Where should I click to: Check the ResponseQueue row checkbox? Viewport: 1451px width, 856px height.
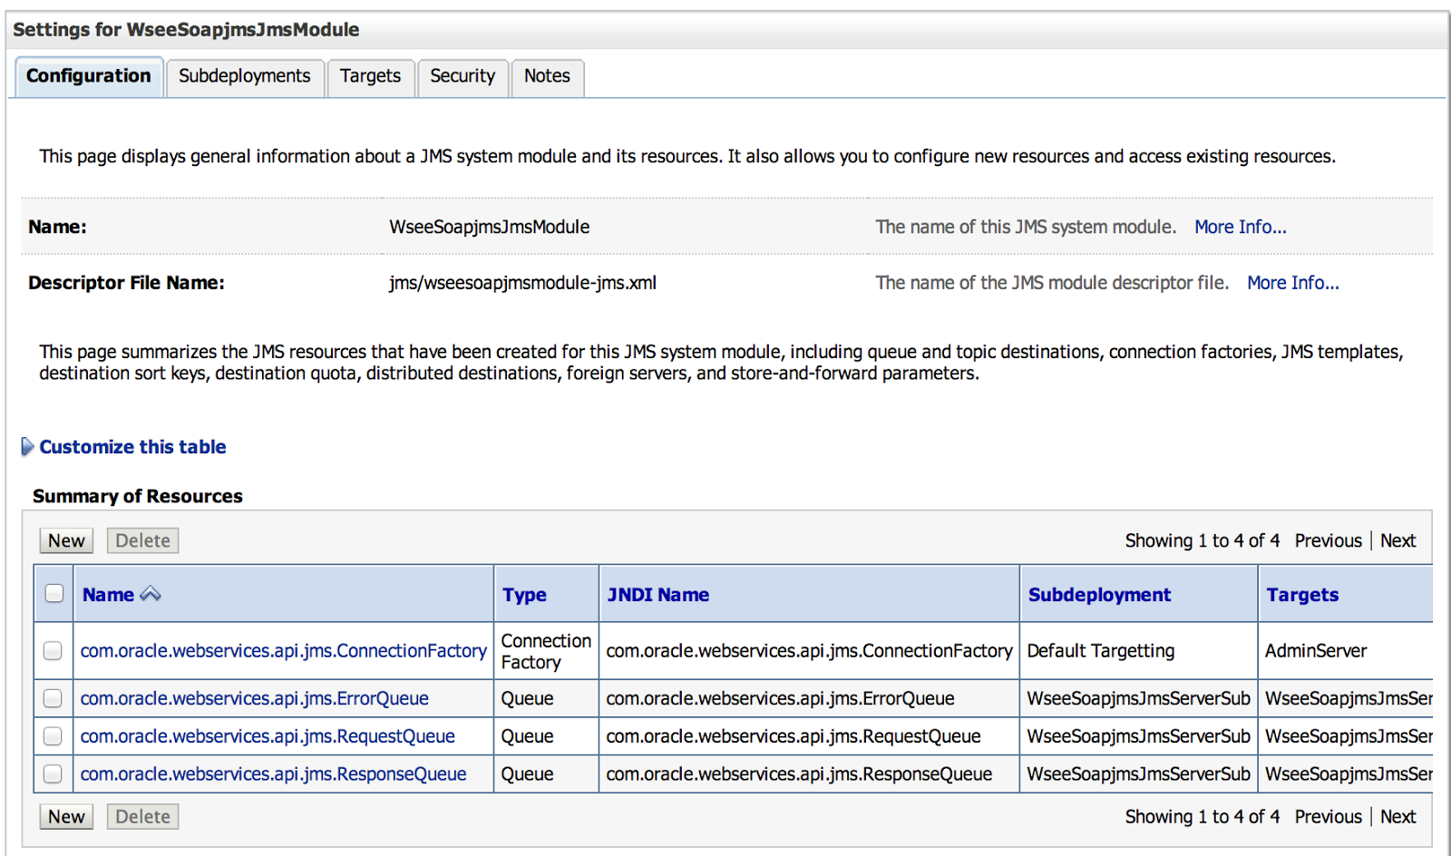[x=54, y=773]
